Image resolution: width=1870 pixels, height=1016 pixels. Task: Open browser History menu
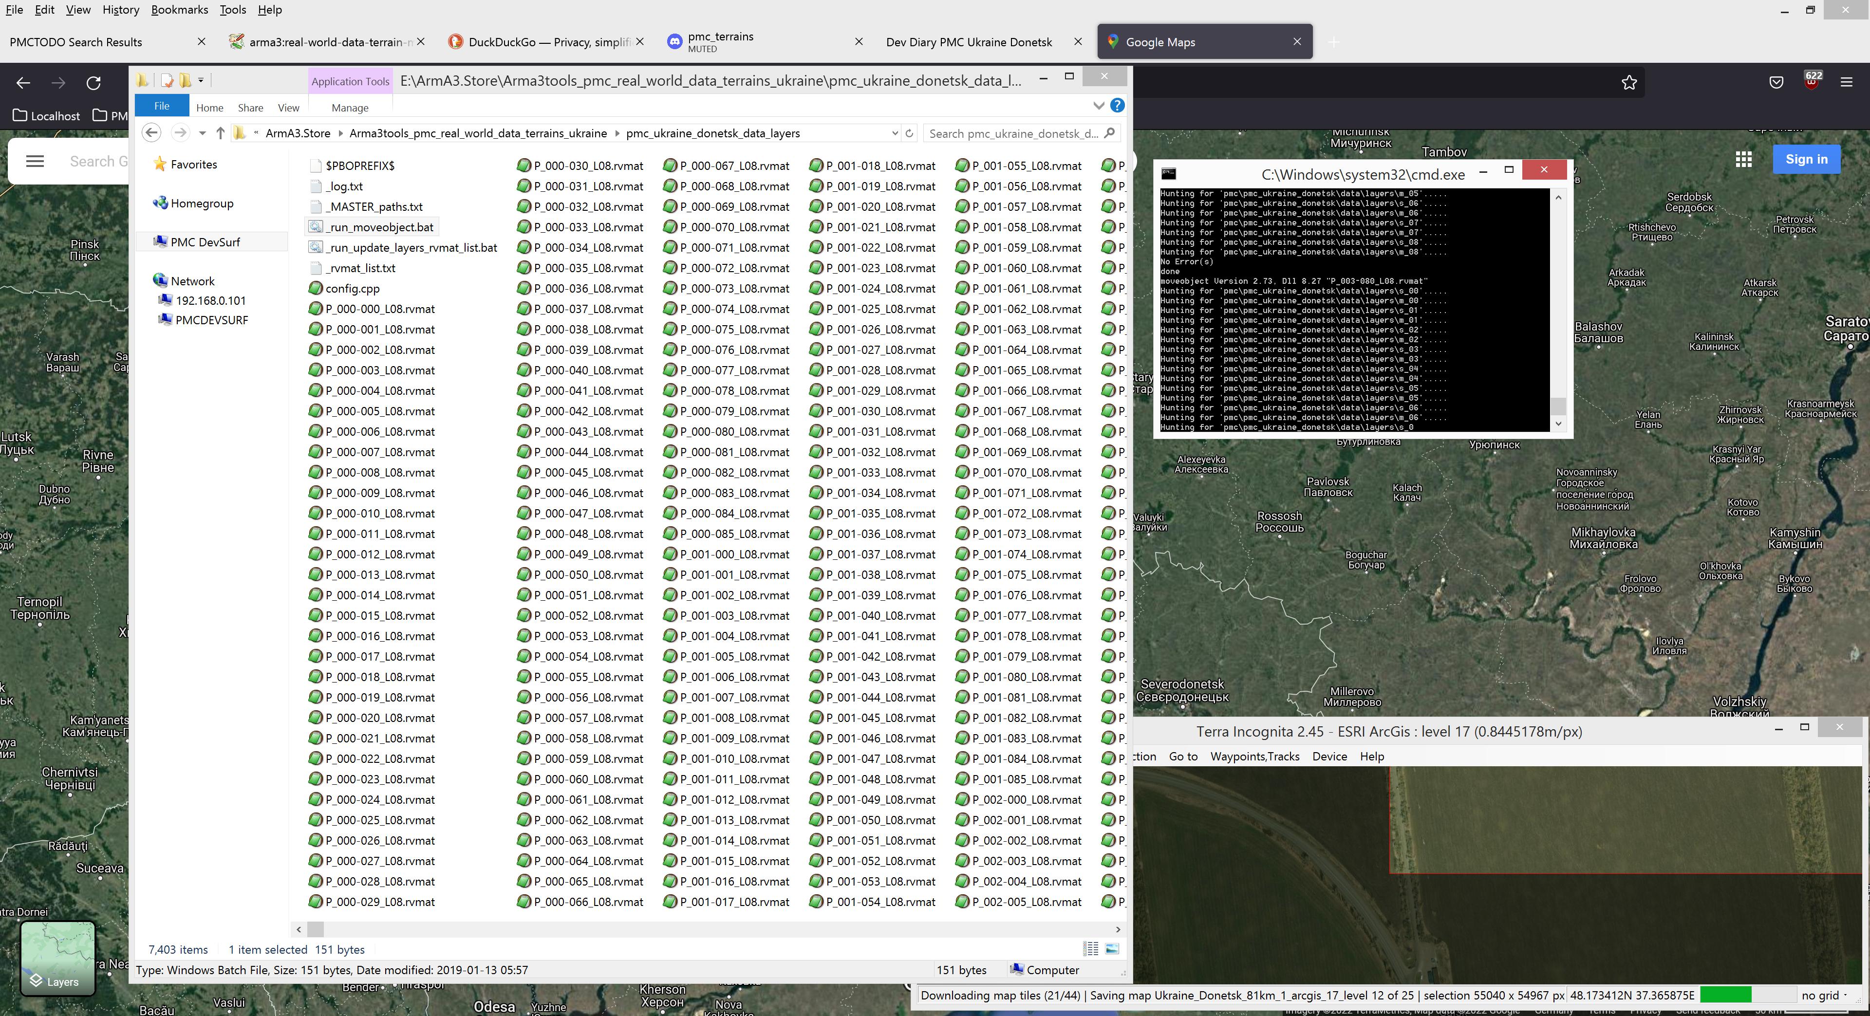(120, 9)
